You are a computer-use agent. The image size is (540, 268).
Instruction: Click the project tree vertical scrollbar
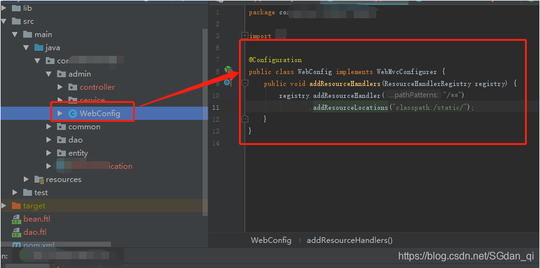click(205, 122)
